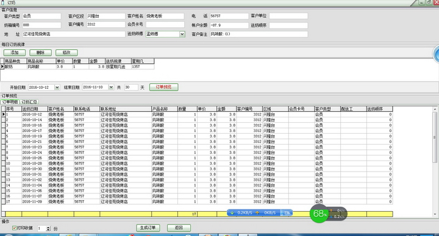Click the green 68% floating ball

tap(319, 214)
